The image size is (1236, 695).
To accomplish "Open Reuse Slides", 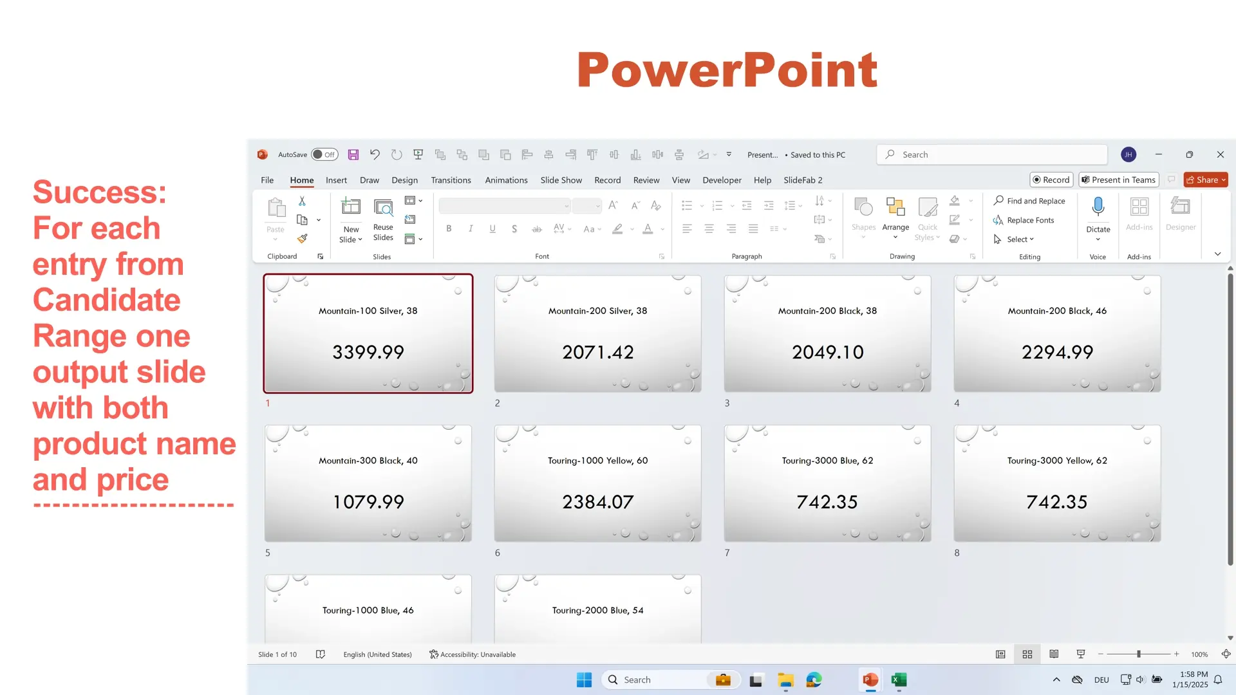I will pyautogui.click(x=383, y=220).
